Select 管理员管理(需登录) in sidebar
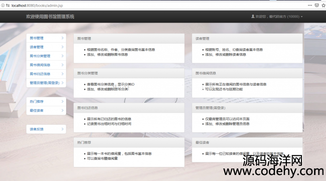This screenshot has height=181, width=326. pyautogui.click(x=46, y=83)
